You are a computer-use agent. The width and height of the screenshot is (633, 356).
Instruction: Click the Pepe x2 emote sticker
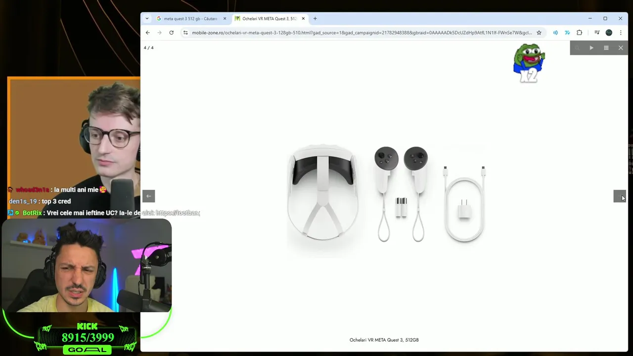click(529, 63)
